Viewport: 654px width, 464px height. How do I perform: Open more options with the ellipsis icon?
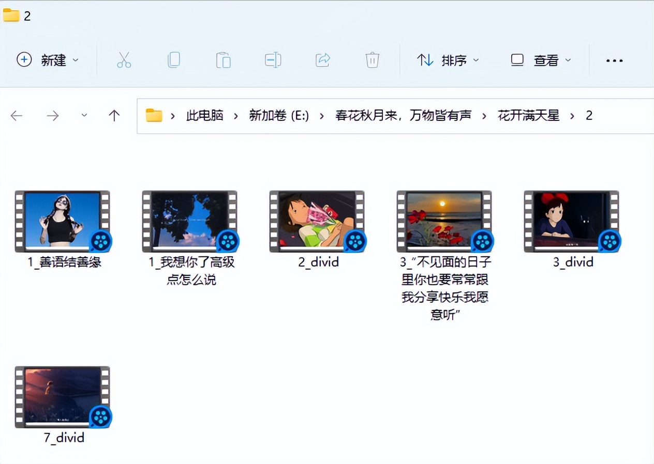pyautogui.click(x=614, y=60)
